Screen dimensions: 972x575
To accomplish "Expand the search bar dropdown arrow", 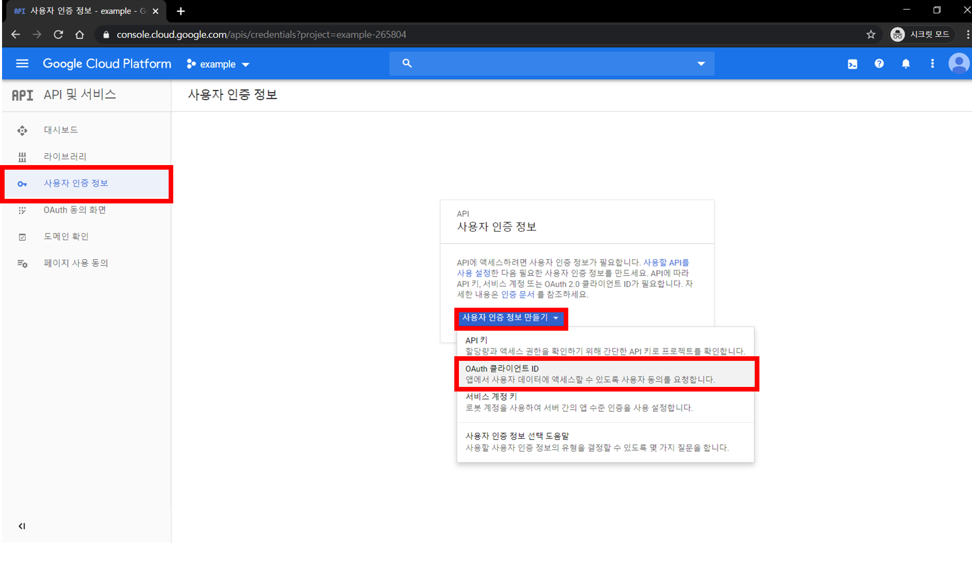I will [x=701, y=64].
